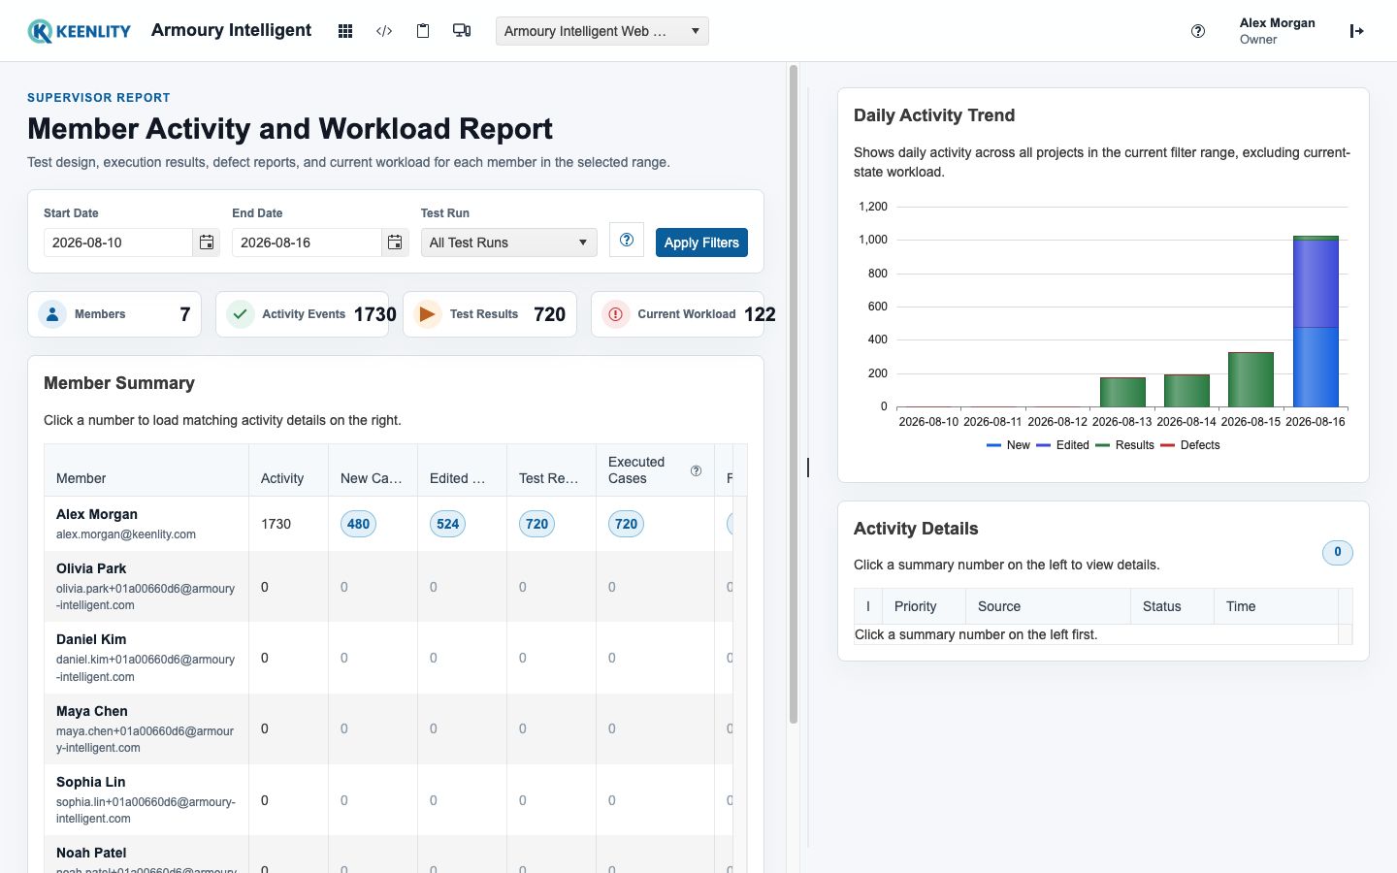This screenshot has width=1397, height=873.
Task: Click the logout icon beside Alex Morgan
Action: pyautogui.click(x=1356, y=31)
